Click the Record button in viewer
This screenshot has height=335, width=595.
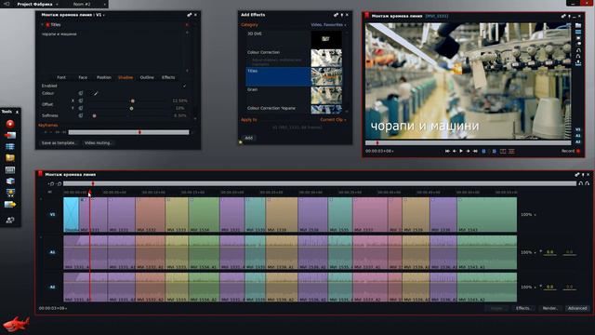571,151
